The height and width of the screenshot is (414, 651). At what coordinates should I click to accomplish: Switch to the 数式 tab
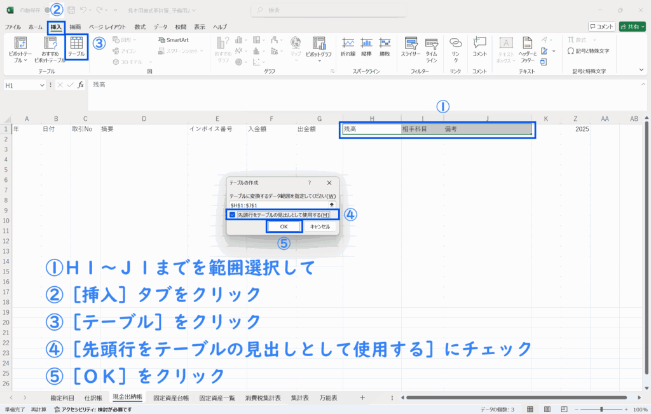point(140,27)
